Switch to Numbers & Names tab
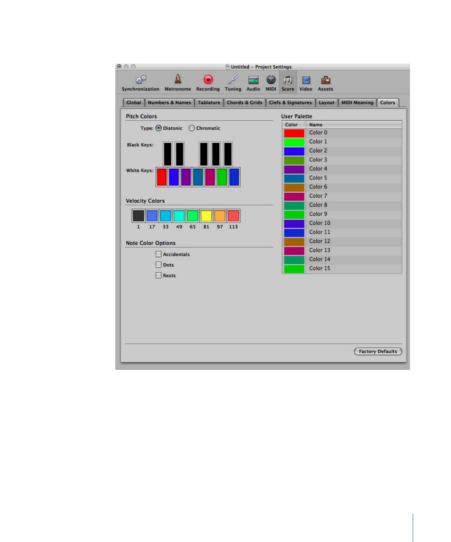The width and height of the screenshot is (451, 542). 170,103
